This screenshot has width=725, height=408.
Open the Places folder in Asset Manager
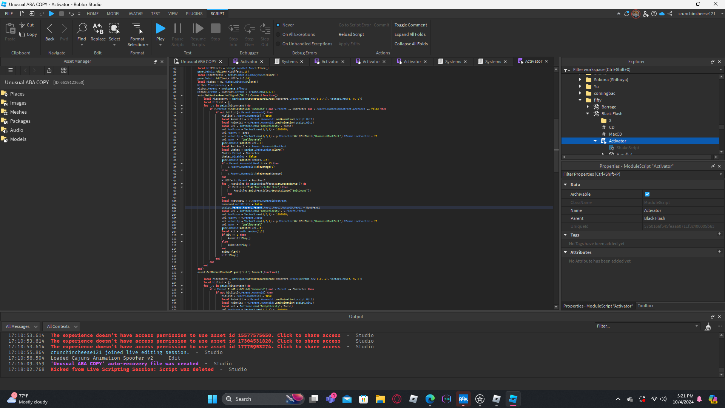pyautogui.click(x=17, y=94)
